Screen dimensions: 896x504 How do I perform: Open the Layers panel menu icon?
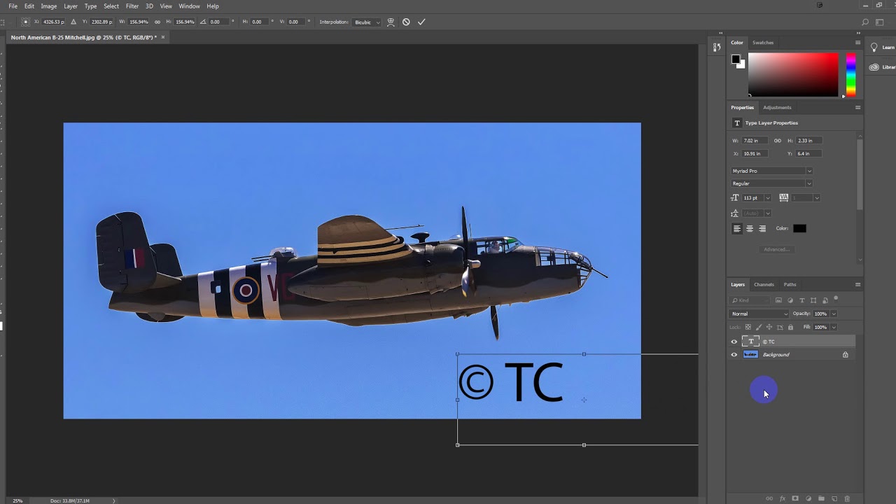coord(857,285)
